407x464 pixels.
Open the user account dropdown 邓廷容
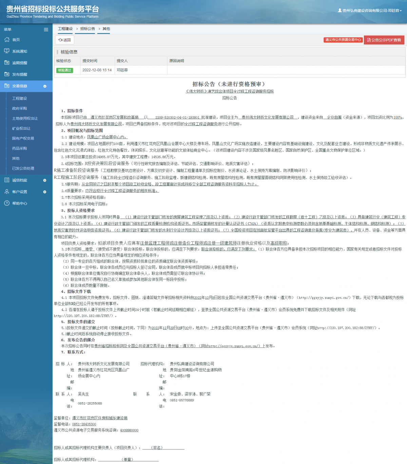coord(370,11)
